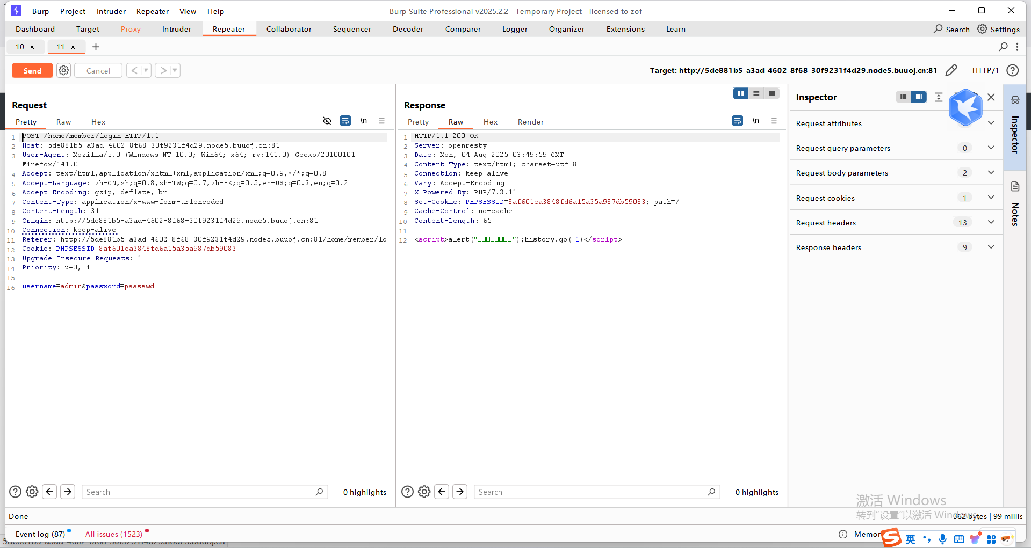The width and height of the screenshot is (1031, 548).
Task: Open response Render tab
Action: point(531,122)
